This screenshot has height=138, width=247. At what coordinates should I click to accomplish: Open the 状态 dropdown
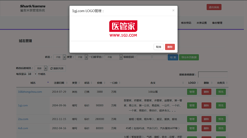(59, 57)
